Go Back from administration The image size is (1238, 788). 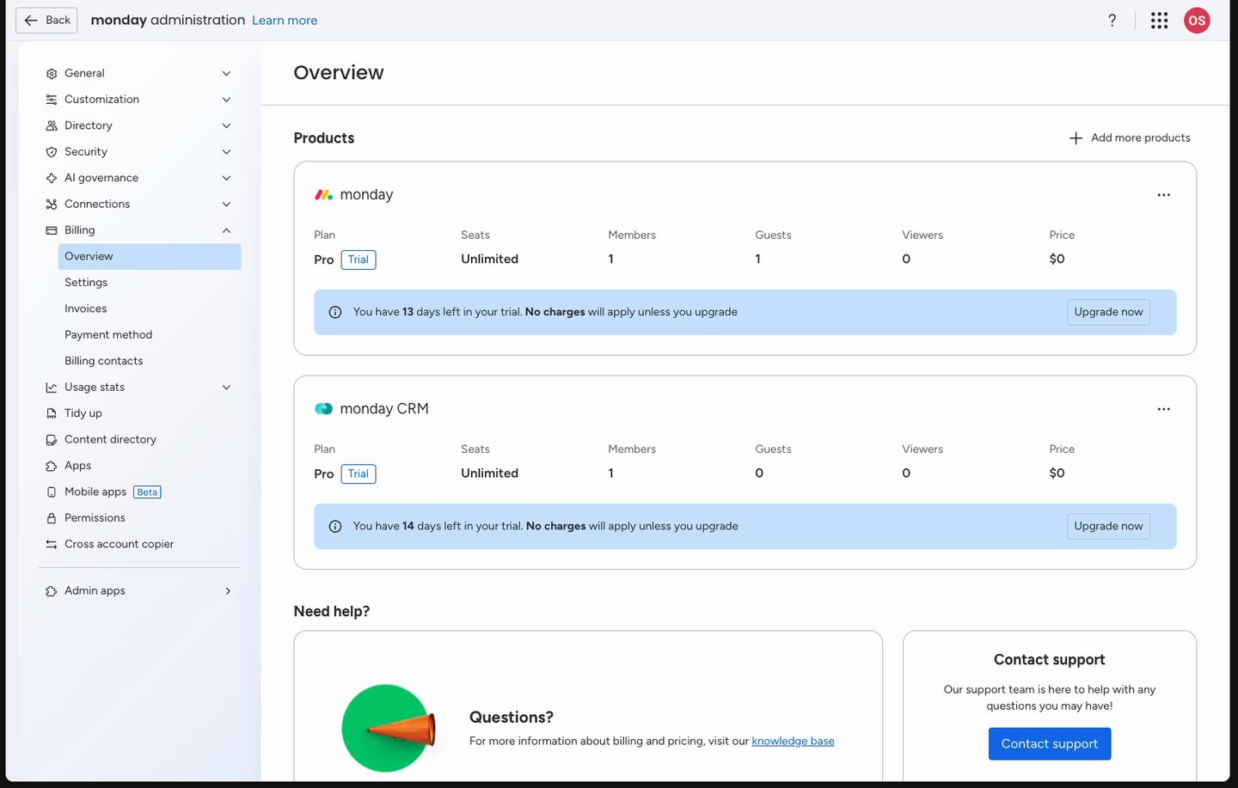46,21
